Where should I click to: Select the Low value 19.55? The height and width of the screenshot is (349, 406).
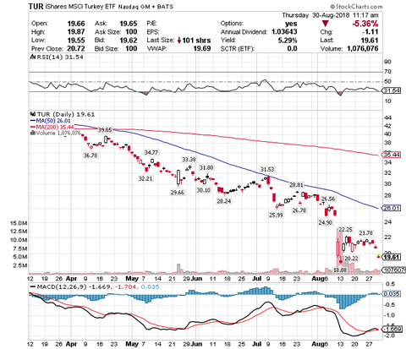pos(76,41)
